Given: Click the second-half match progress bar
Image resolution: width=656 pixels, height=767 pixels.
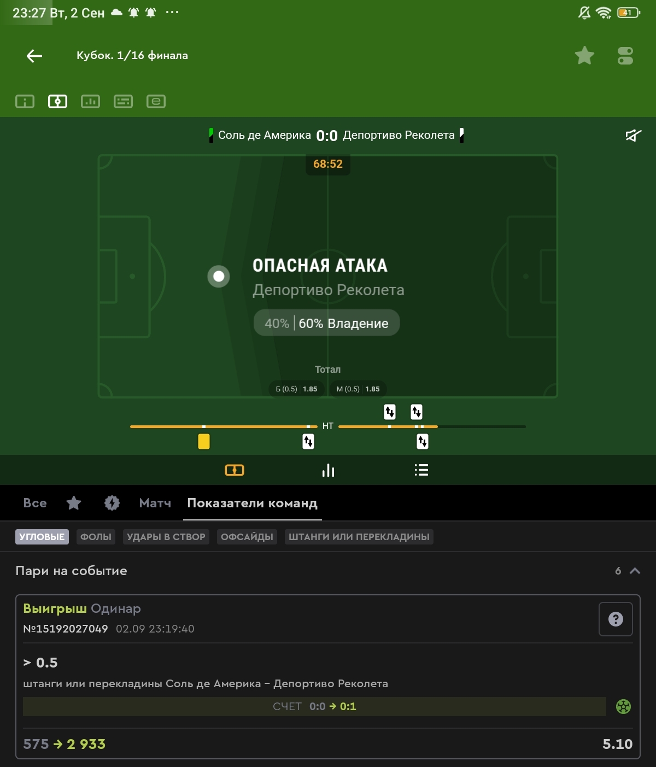Looking at the screenshot, I should pyautogui.click(x=432, y=426).
